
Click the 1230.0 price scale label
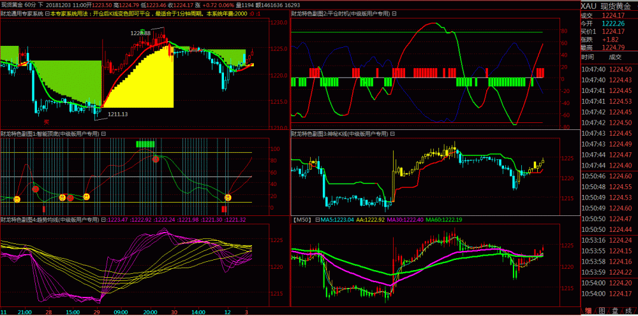coord(278,23)
